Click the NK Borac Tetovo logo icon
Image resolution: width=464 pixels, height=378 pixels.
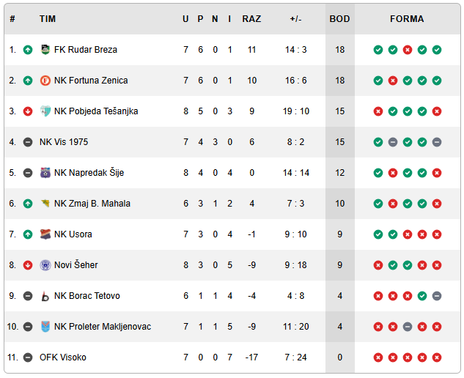click(45, 296)
